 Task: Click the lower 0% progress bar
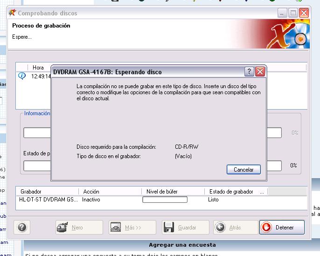coord(274,166)
